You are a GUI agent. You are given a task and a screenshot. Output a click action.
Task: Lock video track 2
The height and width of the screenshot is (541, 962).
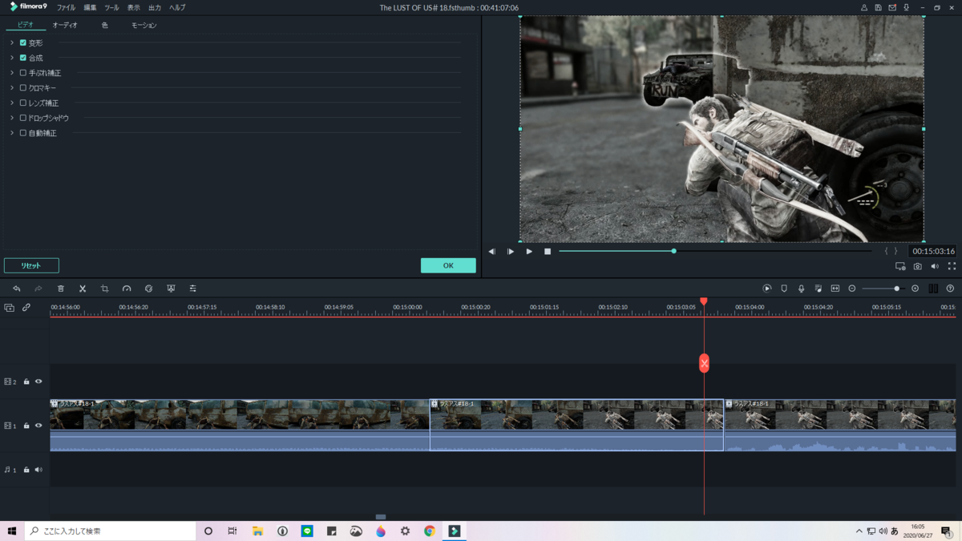click(x=26, y=382)
